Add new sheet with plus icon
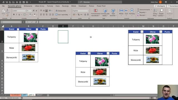178x100 pixels. pyautogui.click(x=48, y=95)
